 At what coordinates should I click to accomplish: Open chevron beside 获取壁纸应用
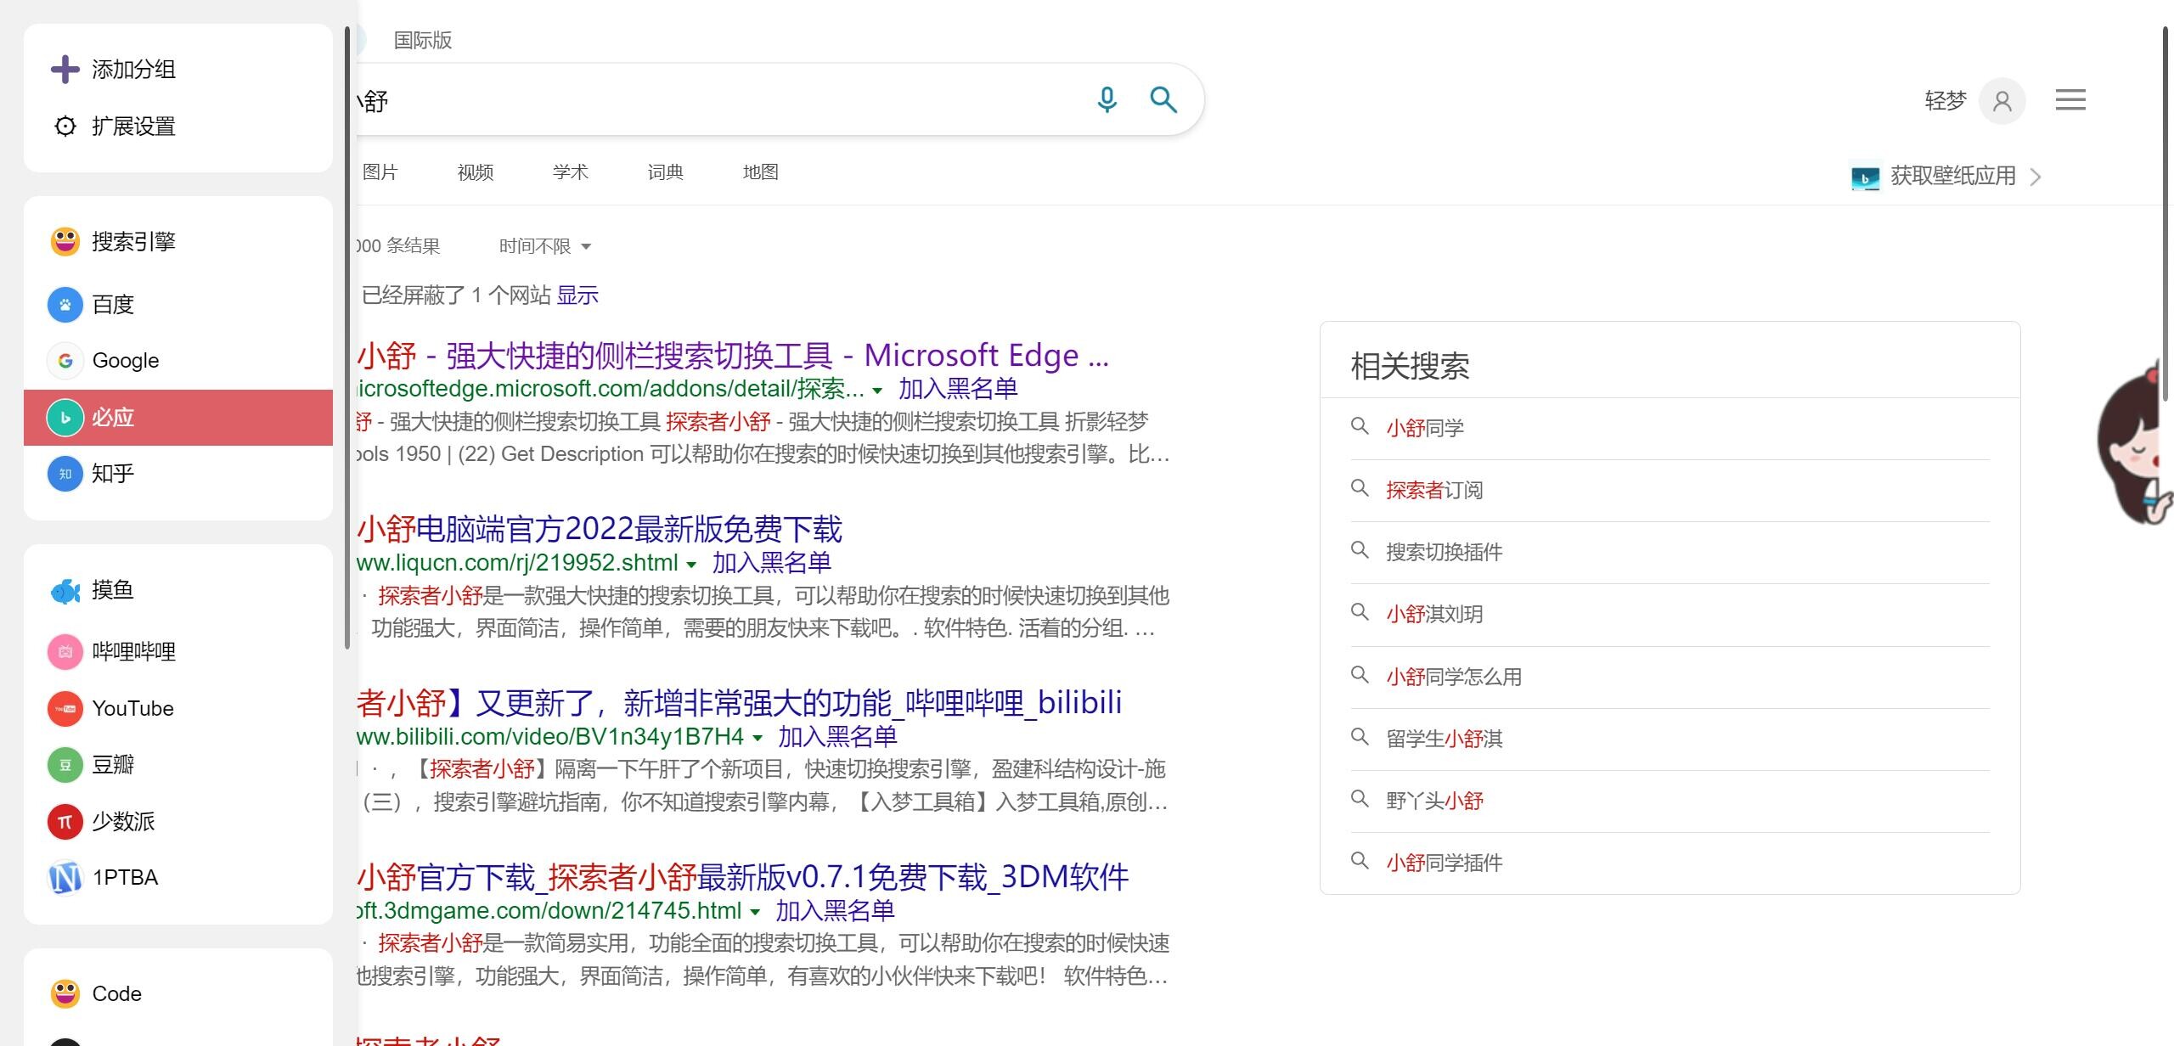(x=2036, y=177)
